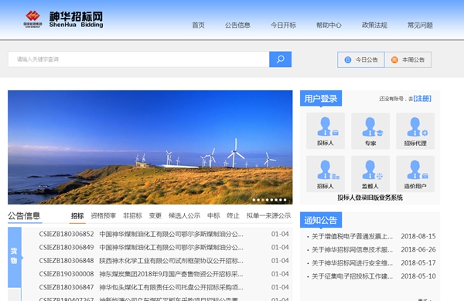This screenshot has height=301, width=464.
Task: Open notice dated 2018-05-17
Action: pos(372,263)
